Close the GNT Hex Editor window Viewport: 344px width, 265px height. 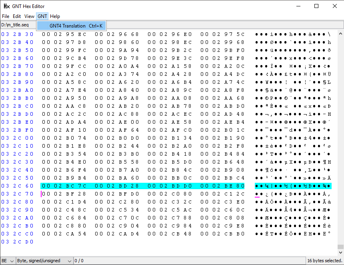click(335, 6)
